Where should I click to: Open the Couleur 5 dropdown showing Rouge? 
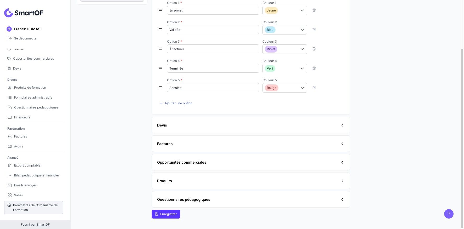[x=284, y=88]
